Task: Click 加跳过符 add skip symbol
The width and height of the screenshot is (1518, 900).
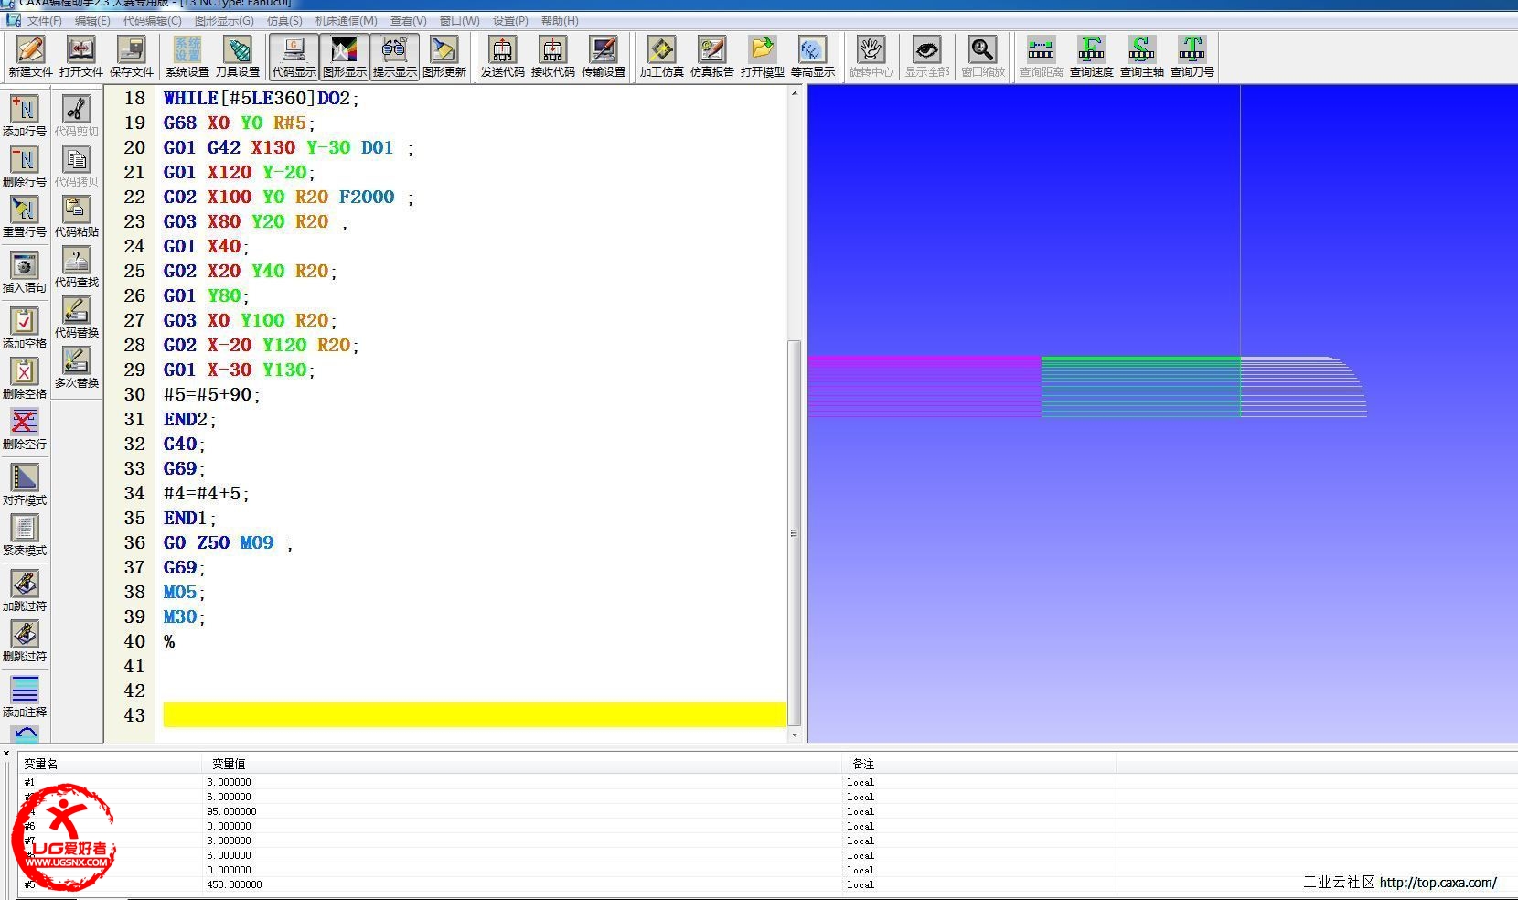Action: [x=25, y=591]
